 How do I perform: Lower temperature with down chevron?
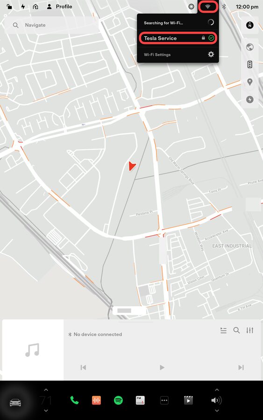coord(46,410)
